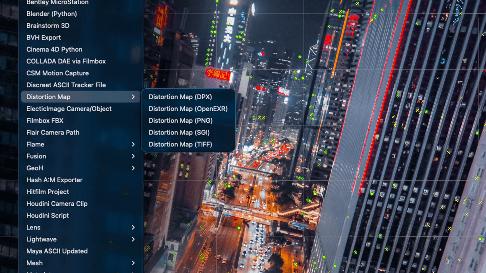
Task: Select Distortion Map (PNG) output format
Action: [180, 121]
